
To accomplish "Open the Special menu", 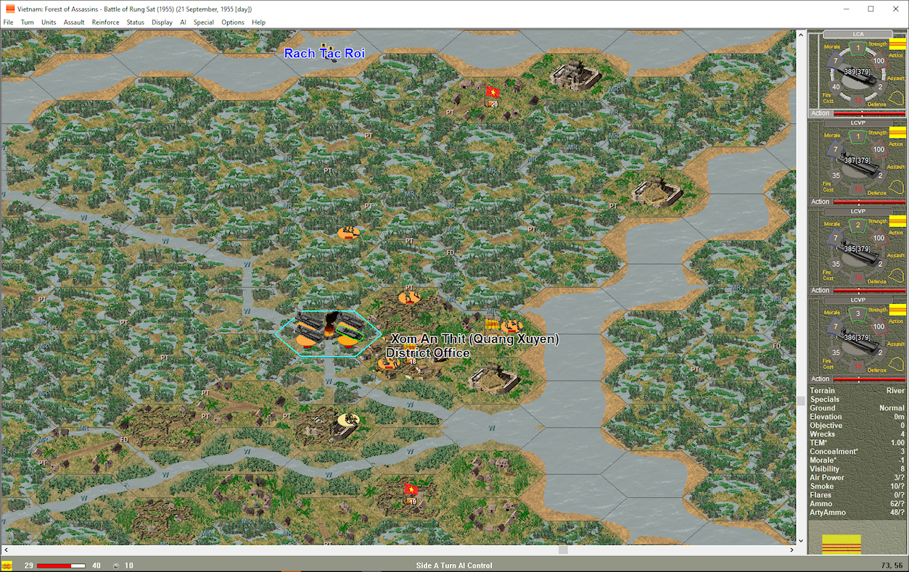I will click(x=204, y=22).
